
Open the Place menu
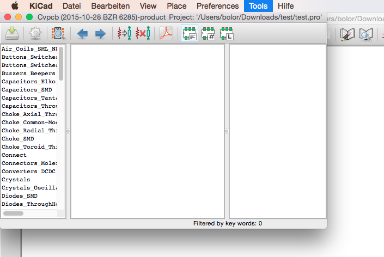tap(176, 6)
